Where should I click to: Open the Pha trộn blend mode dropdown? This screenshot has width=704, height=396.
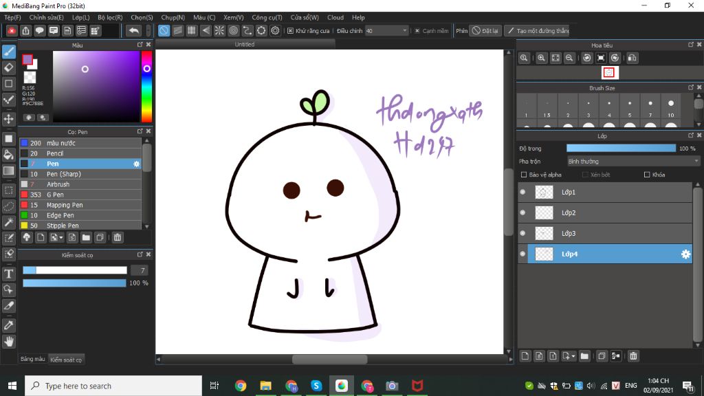(632, 161)
